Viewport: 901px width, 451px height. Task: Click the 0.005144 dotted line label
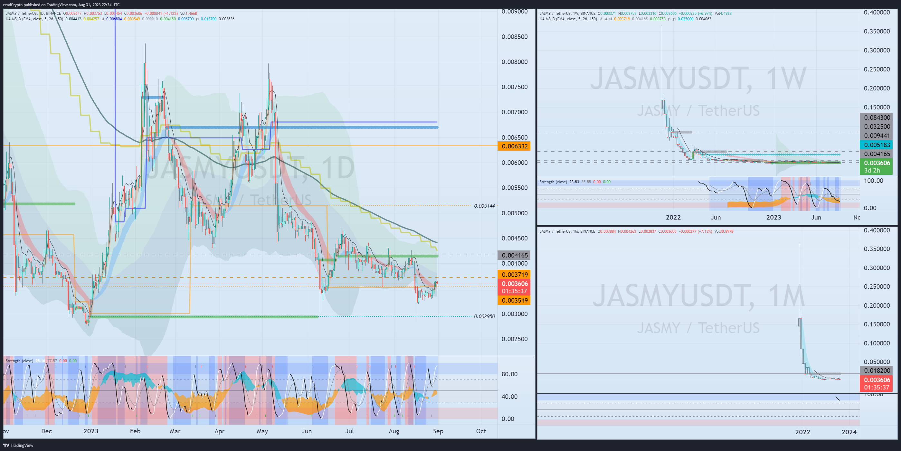[484, 206]
